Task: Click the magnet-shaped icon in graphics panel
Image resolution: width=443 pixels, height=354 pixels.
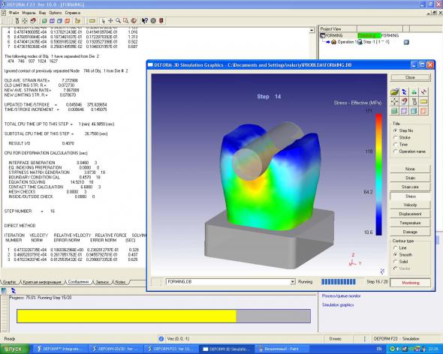Action: point(404,101)
